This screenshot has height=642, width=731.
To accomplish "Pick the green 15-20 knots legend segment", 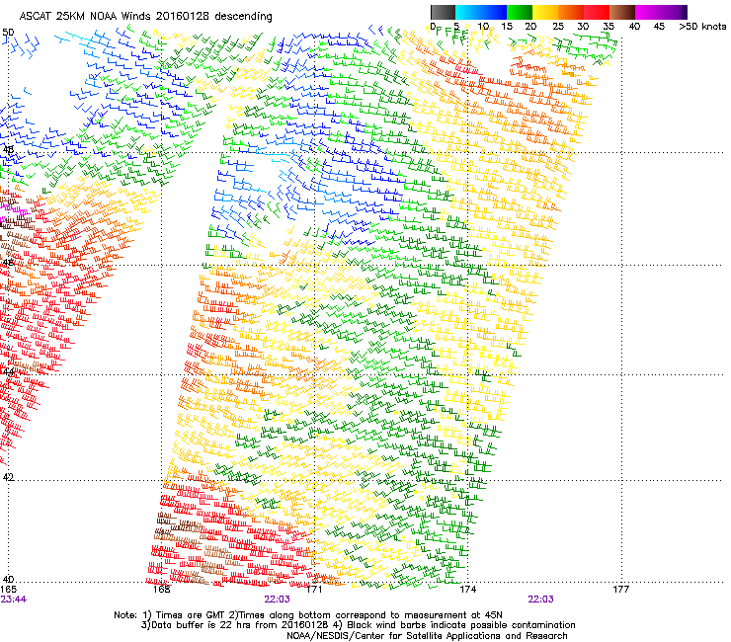I will pyautogui.click(x=520, y=12).
